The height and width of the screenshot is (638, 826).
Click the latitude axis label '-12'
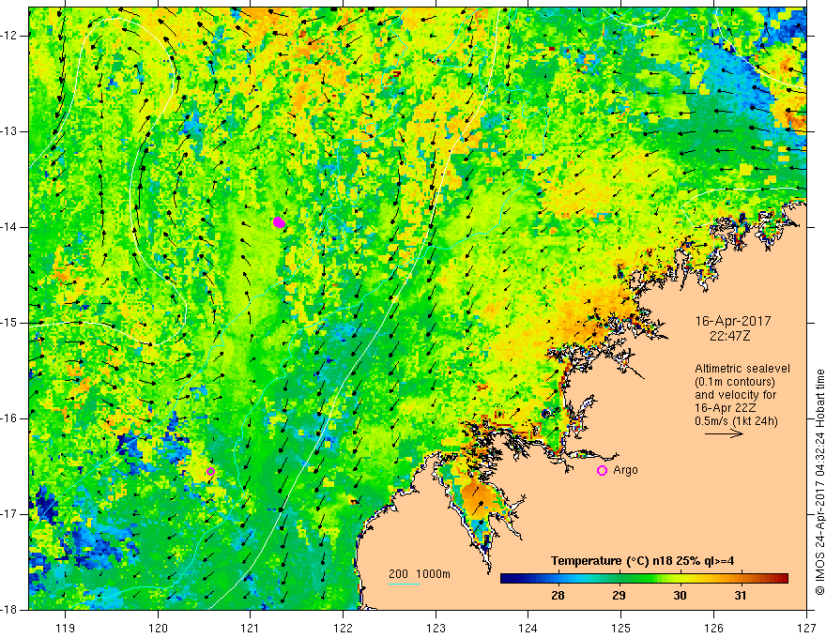(x=10, y=36)
